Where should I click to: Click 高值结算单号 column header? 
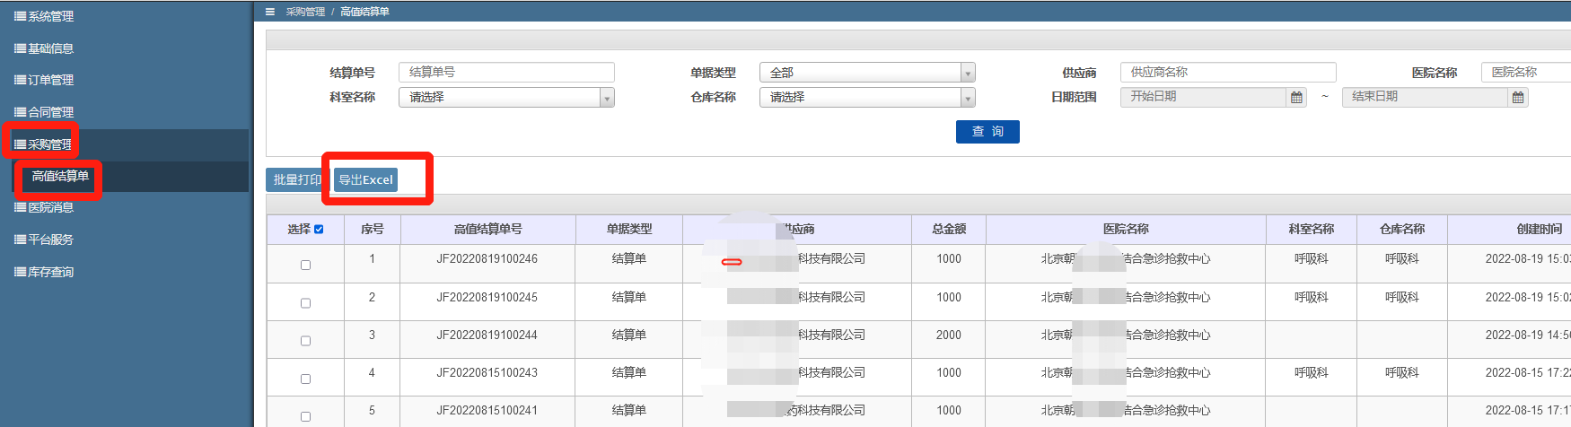point(487,230)
